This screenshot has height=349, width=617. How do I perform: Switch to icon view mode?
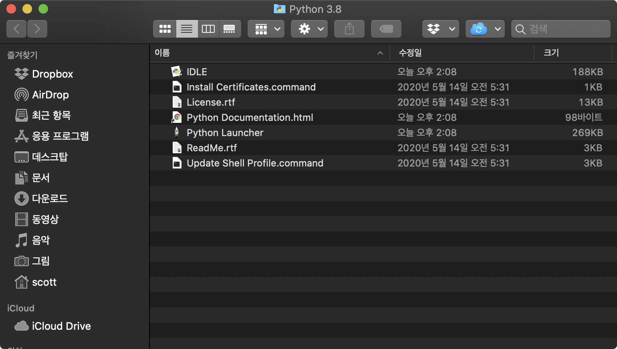tap(165, 29)
